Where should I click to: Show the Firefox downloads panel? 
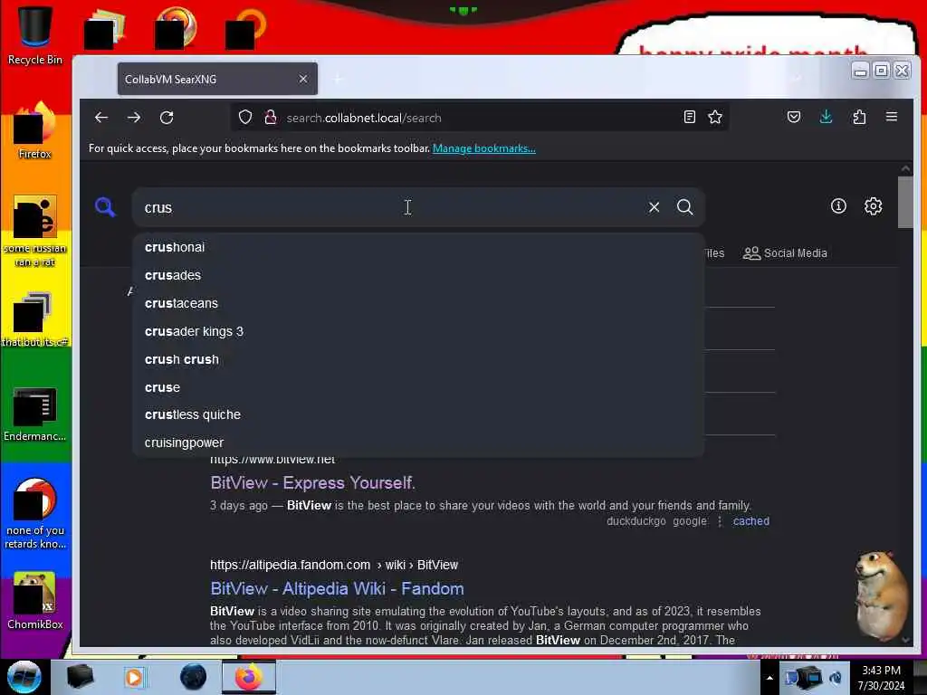coord(826,117)
